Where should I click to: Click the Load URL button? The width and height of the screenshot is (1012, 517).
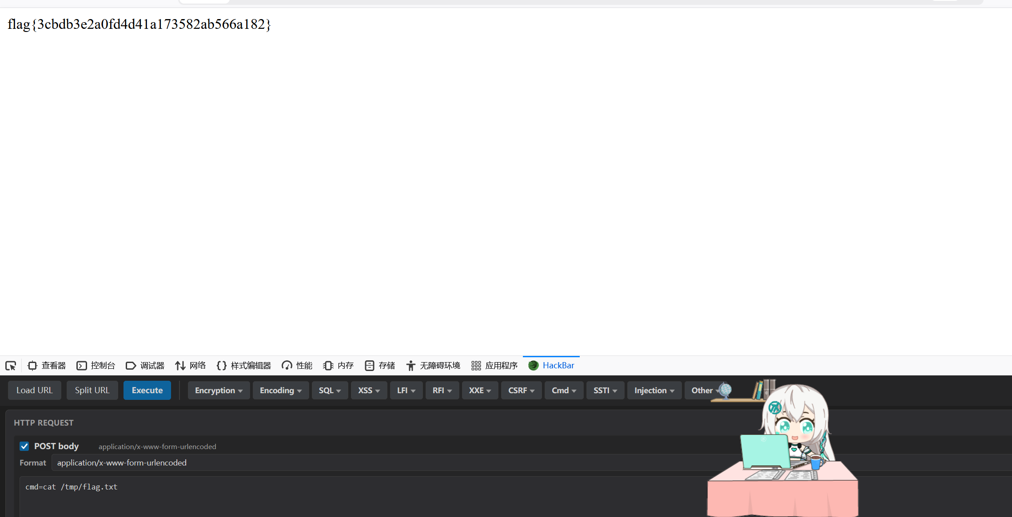(x=35, y=391)
